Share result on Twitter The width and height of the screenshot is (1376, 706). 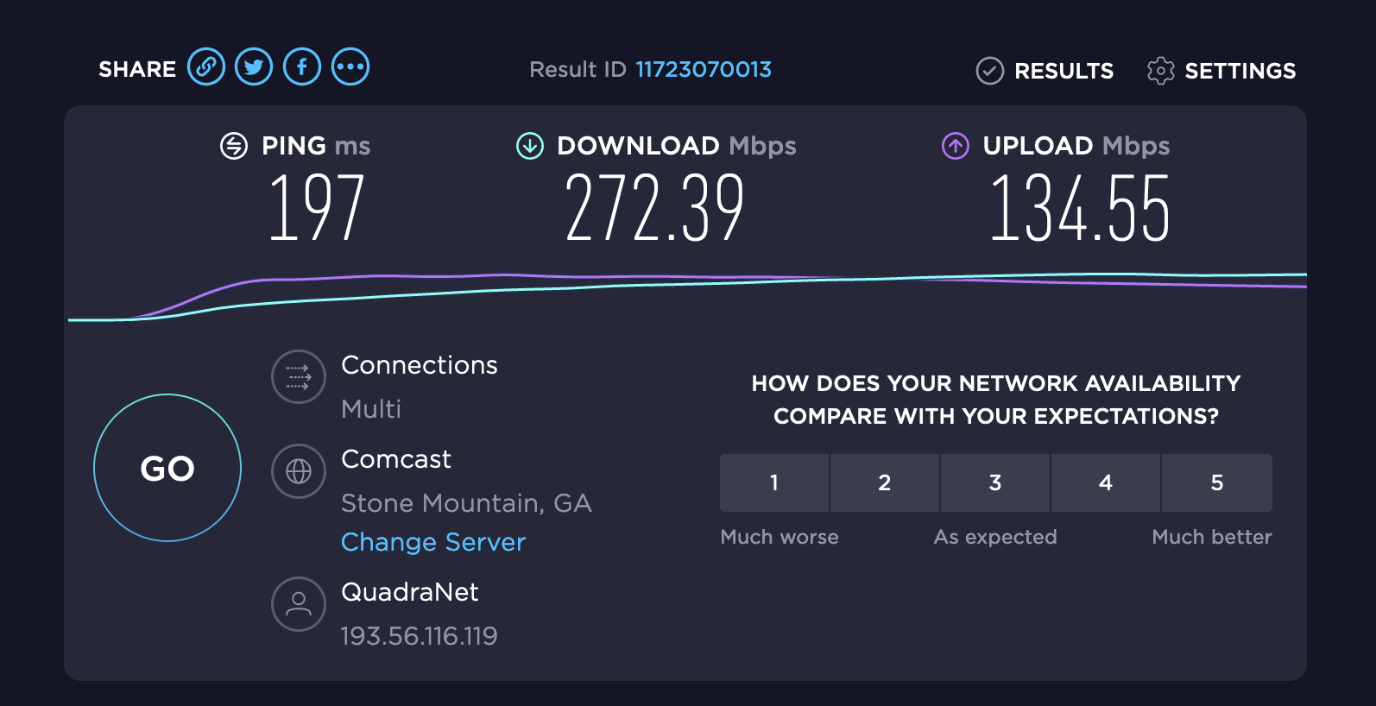(x=254, y=67)
